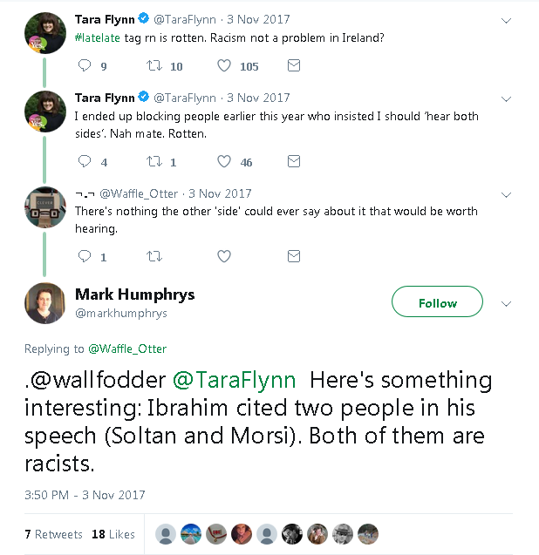Like the 'hear both sides' tweet

[224, 161]
